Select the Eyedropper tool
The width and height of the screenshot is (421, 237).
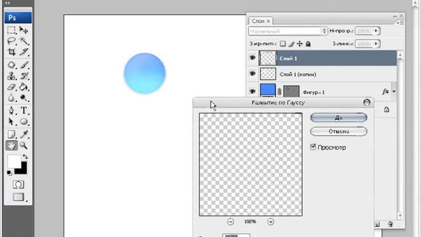click(x=24, y=134)
